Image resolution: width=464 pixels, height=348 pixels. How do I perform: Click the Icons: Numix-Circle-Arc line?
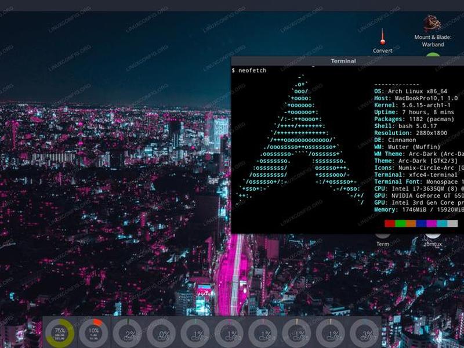click(419, 168)
